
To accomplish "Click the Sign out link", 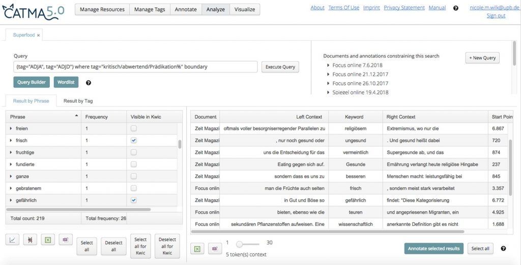I will click(496, 16).
